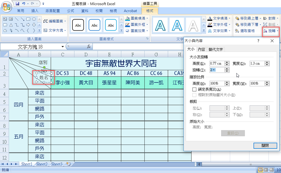
Task: Open the 插入 ribbon tab
Action: pos(35,11)
